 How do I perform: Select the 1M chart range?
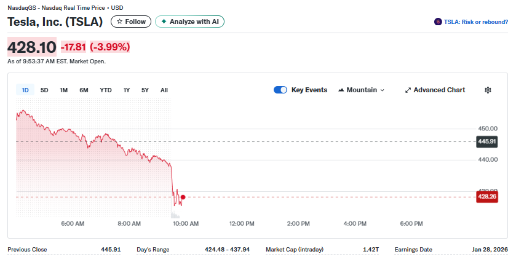(x=63, y=90)
